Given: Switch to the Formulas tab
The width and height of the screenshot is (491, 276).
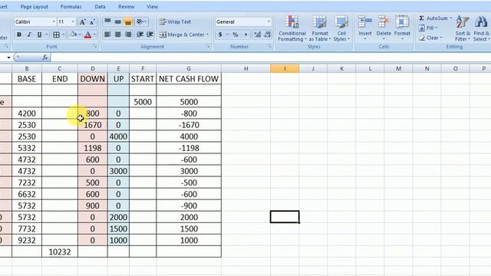Looking at the screenshot, I should click(x=71, y=7).
